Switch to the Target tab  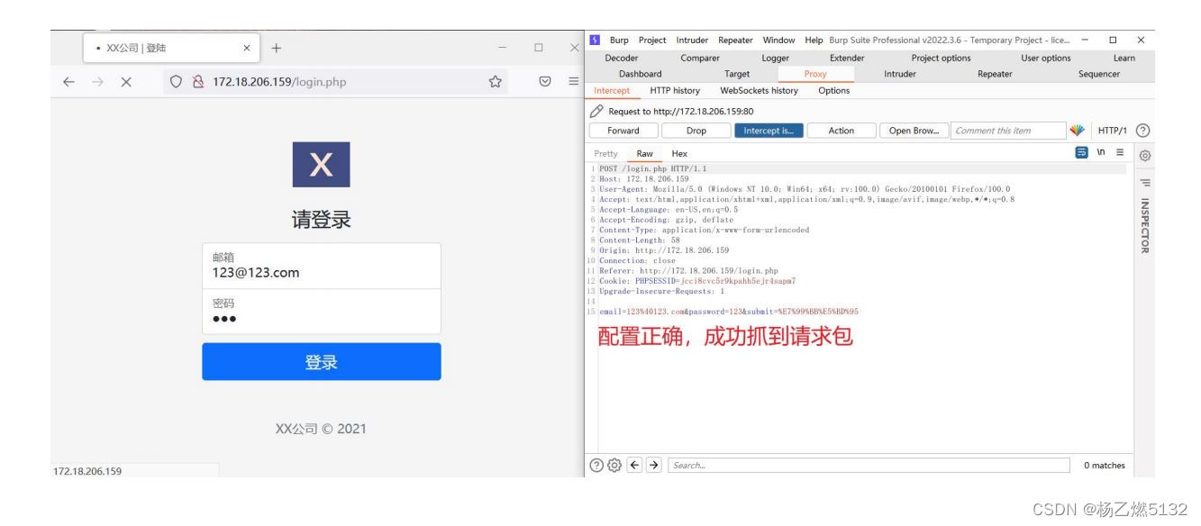tap(736, 74)
